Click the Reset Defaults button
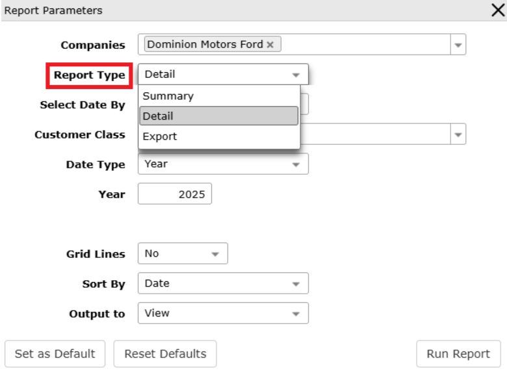Image resolution: width=507 pixels, height=373 pixels. (165, 354)
